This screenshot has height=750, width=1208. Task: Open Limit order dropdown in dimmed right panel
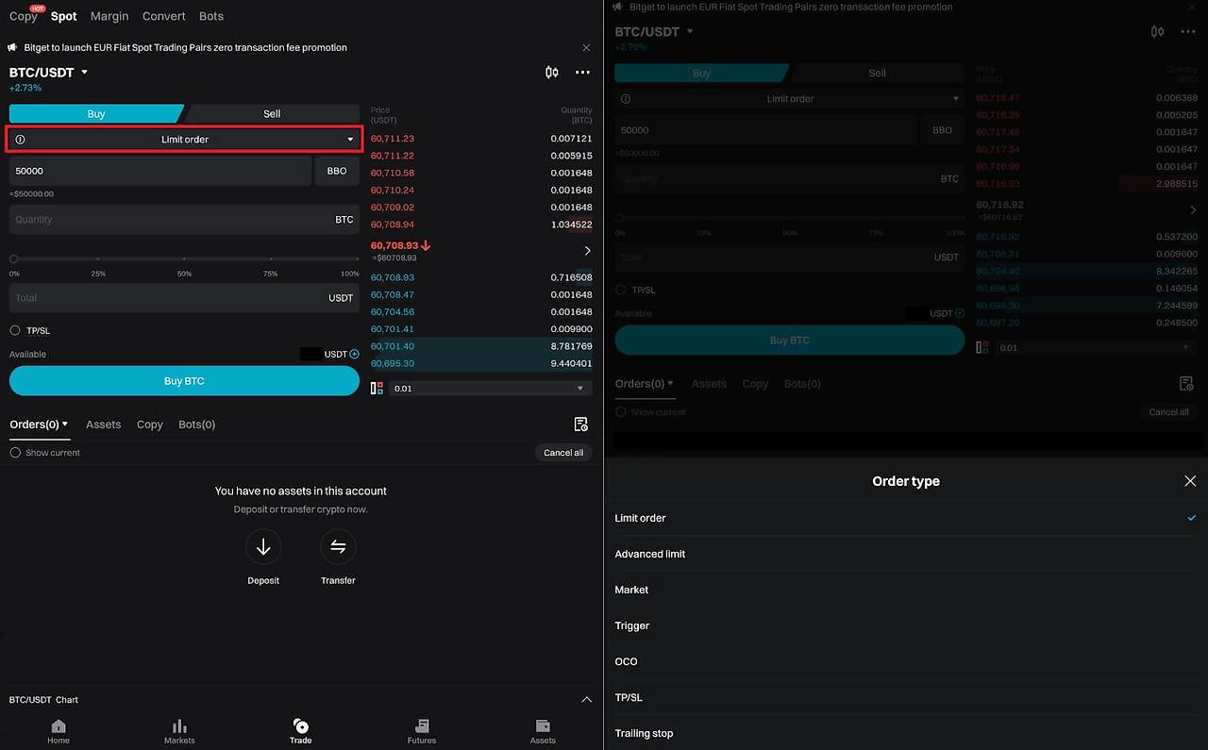(790, 98)
